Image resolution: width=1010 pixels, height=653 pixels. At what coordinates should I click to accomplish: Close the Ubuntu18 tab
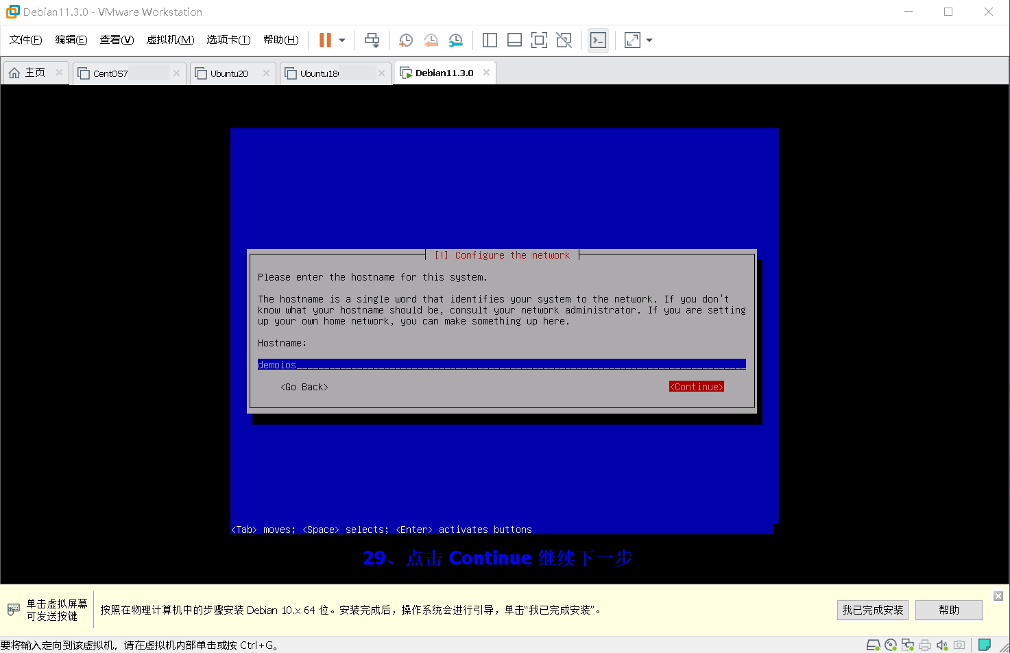point(381,73)
